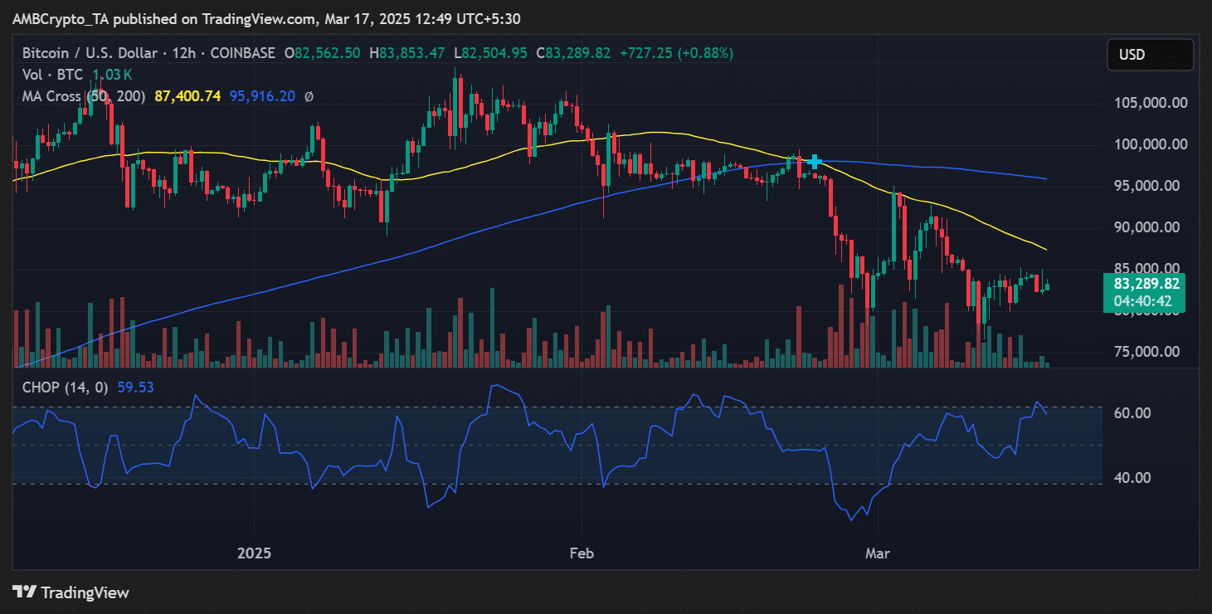Click the MA cross marker on the chart
1212x614 pixels.
tap(815, 161)
